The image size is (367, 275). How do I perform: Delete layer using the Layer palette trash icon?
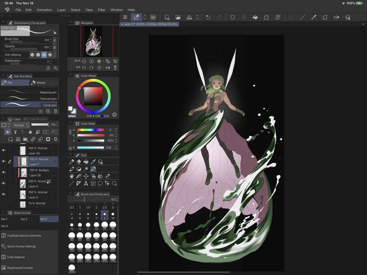[x=56, y=139]
